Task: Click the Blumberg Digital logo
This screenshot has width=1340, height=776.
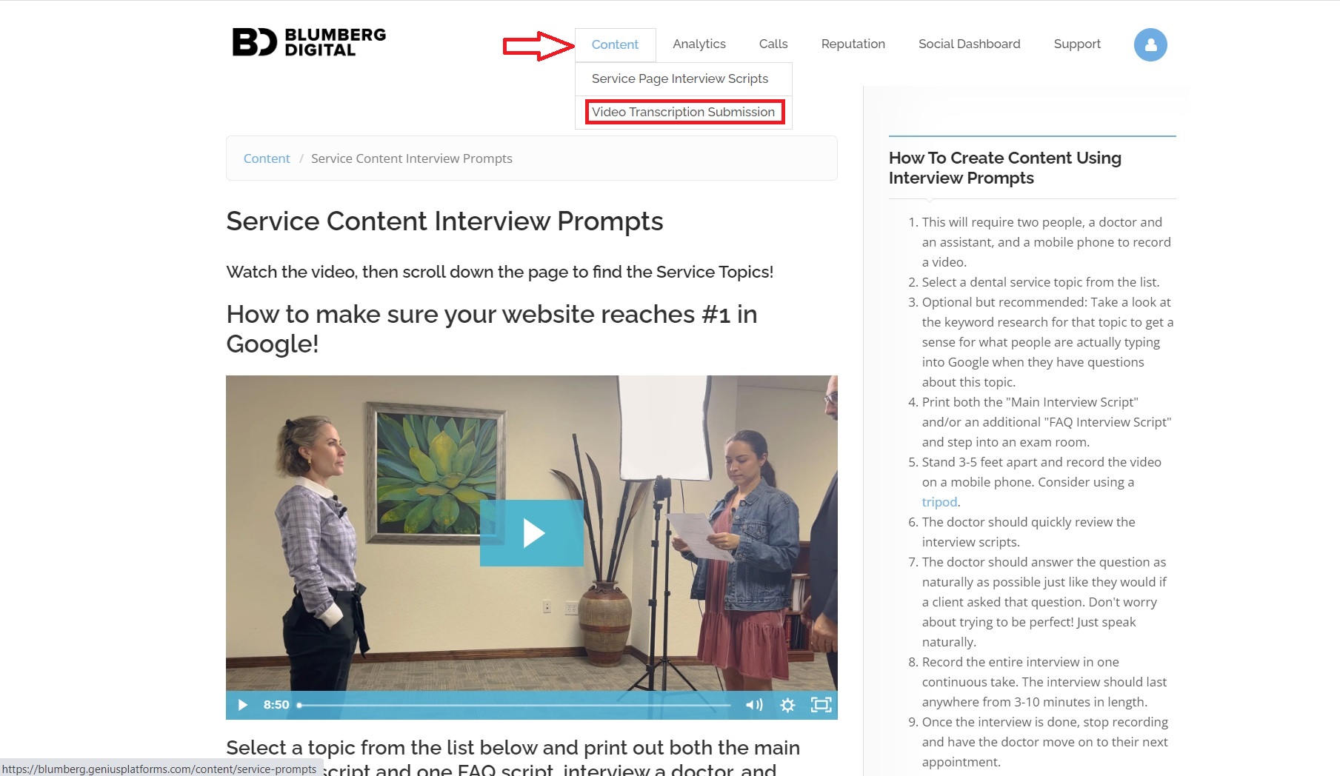Action: coord(309,42)
